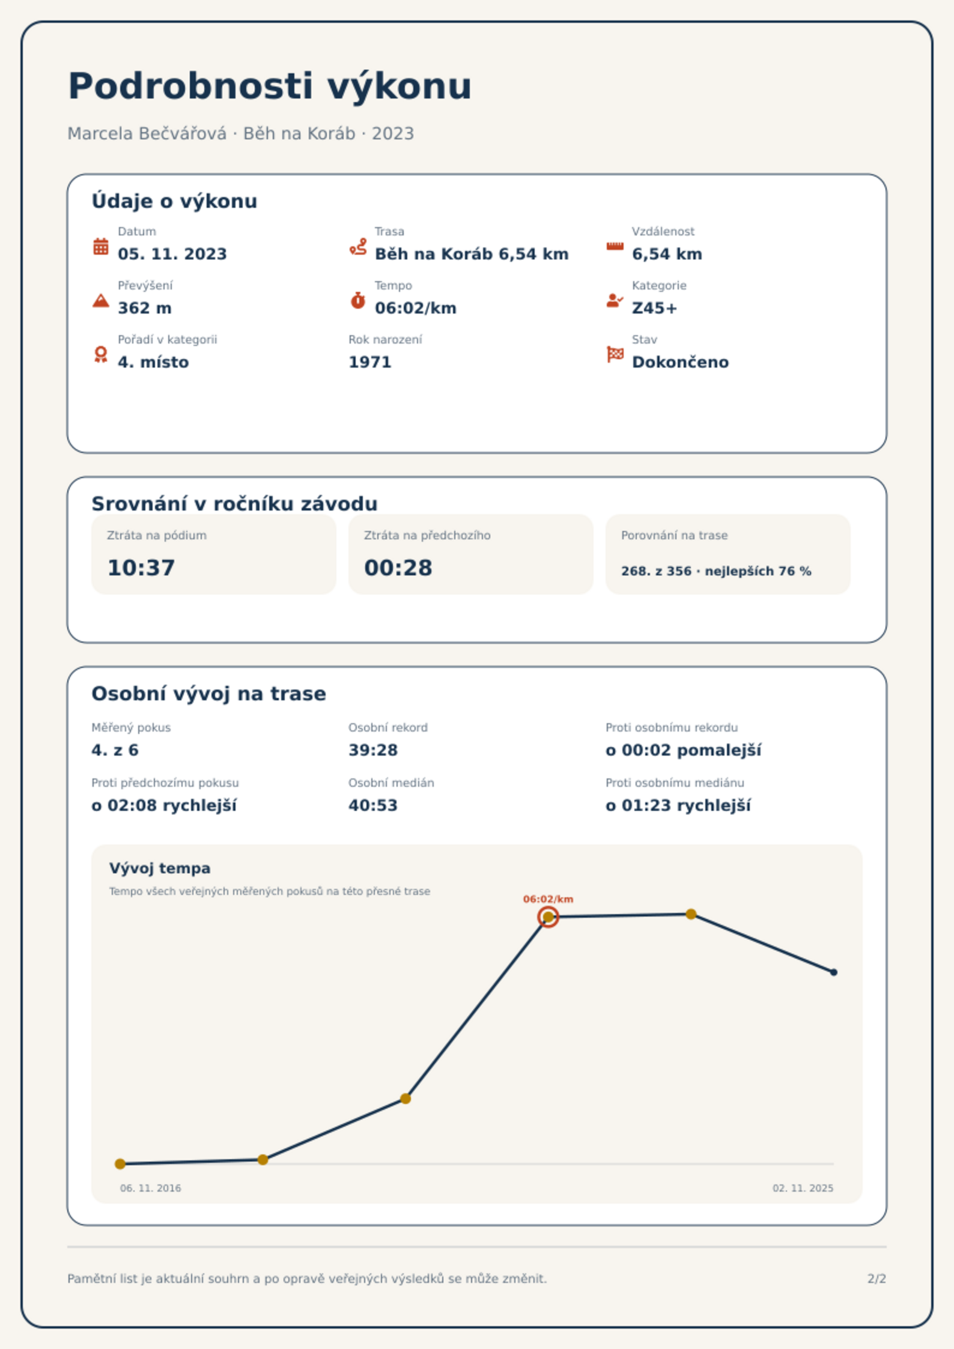Click the mountain icon next to Převýšení

101,300
